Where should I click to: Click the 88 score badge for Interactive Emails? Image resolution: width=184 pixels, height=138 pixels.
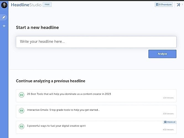click(22, 111)
